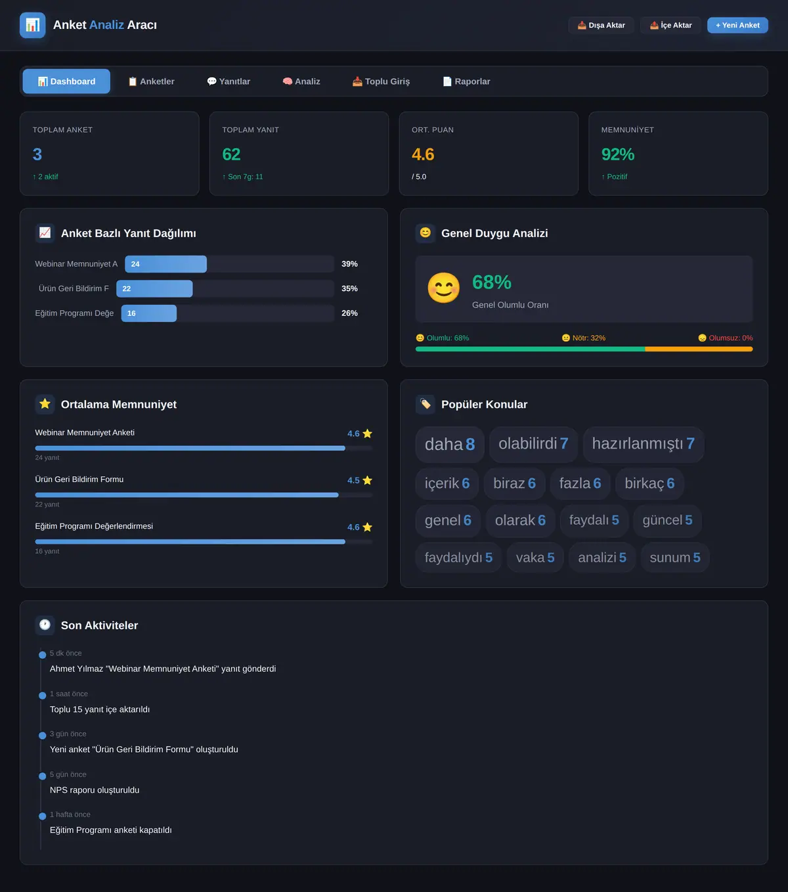Click the large smiley emoji next to 68%
The height and width of the screenshot is (892, 788).
click(444, 288)
